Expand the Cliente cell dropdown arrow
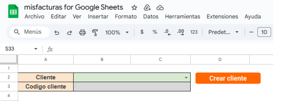 pyautogui.click(x=186, y=78)
